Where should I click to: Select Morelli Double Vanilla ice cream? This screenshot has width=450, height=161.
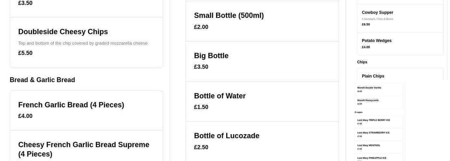pos(379,89)
